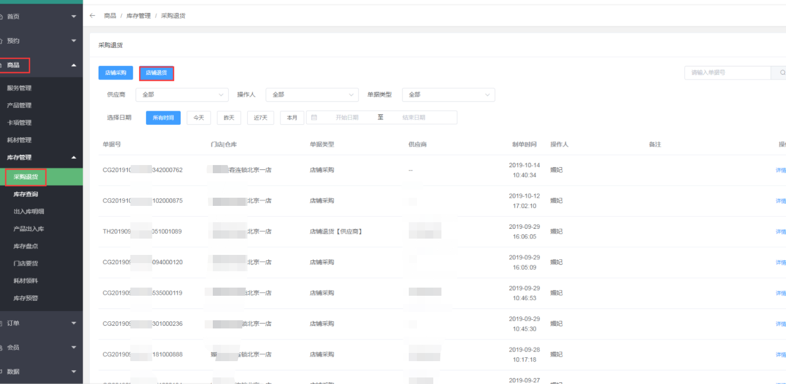Click the back arrow in breadcrumb bar

tap(93, 16)
